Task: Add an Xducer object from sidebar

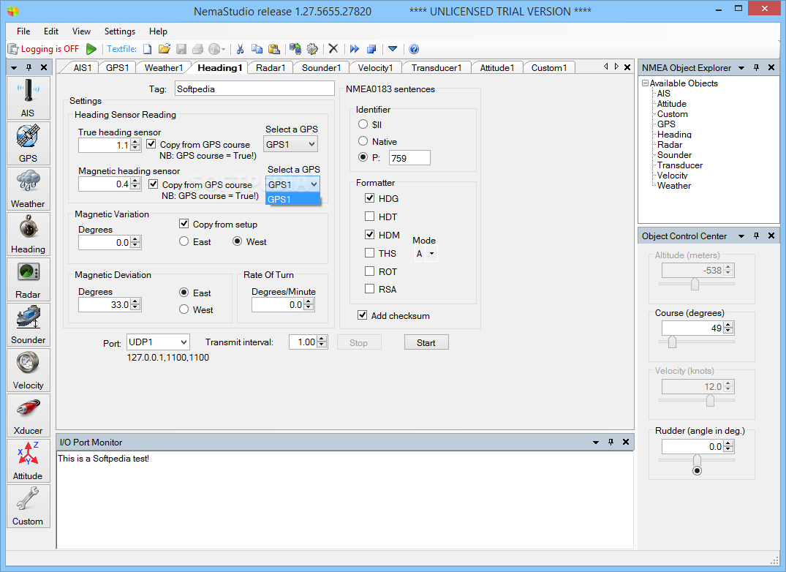Action: tap(28, 415)
